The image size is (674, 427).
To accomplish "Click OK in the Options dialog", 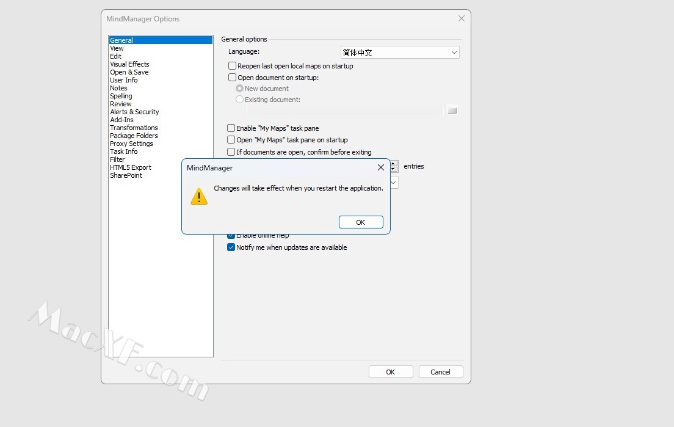I will click(390, 372).
